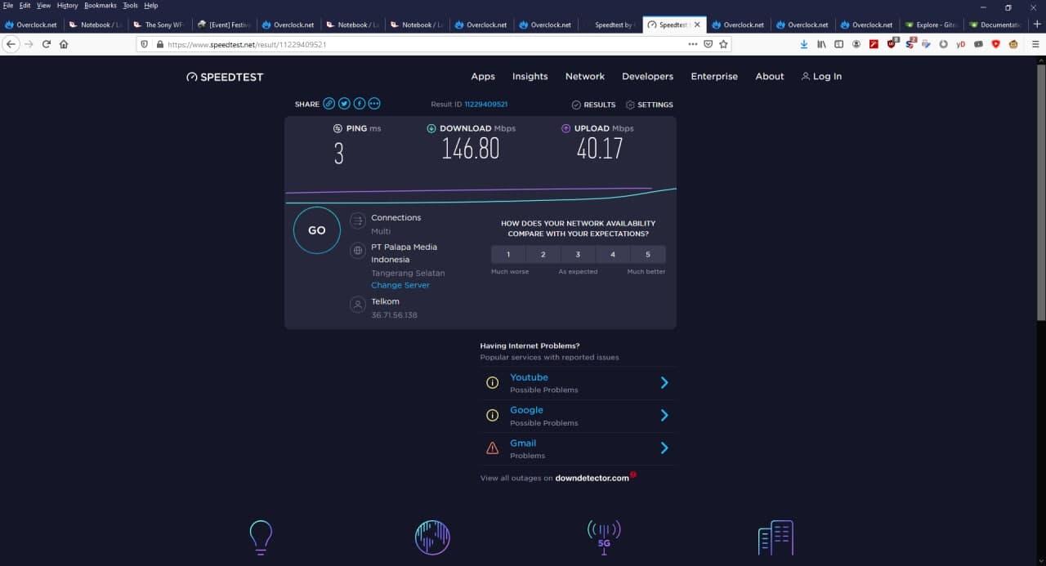Open the File menu
This screenshot has height=566, width=1046.
point(8,5)
